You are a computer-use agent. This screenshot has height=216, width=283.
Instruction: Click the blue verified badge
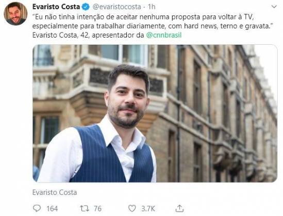click(86, 7)
